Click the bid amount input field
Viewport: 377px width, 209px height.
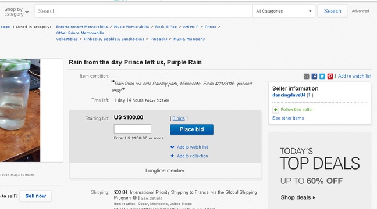pos(133,129)
